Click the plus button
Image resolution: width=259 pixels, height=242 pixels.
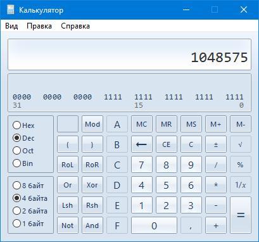[x=216, y=226]
